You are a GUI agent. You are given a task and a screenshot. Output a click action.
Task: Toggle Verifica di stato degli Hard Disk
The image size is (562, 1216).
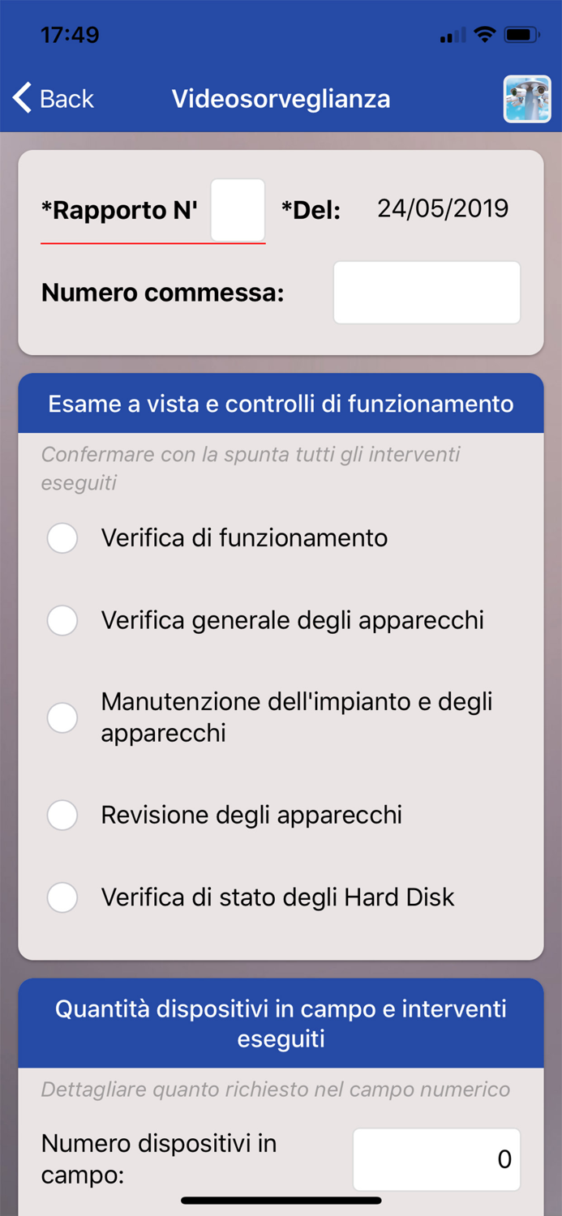click(x=62, y=897)
